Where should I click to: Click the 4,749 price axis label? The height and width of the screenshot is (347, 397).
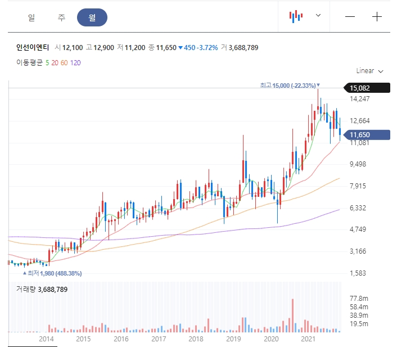(358, 229)
